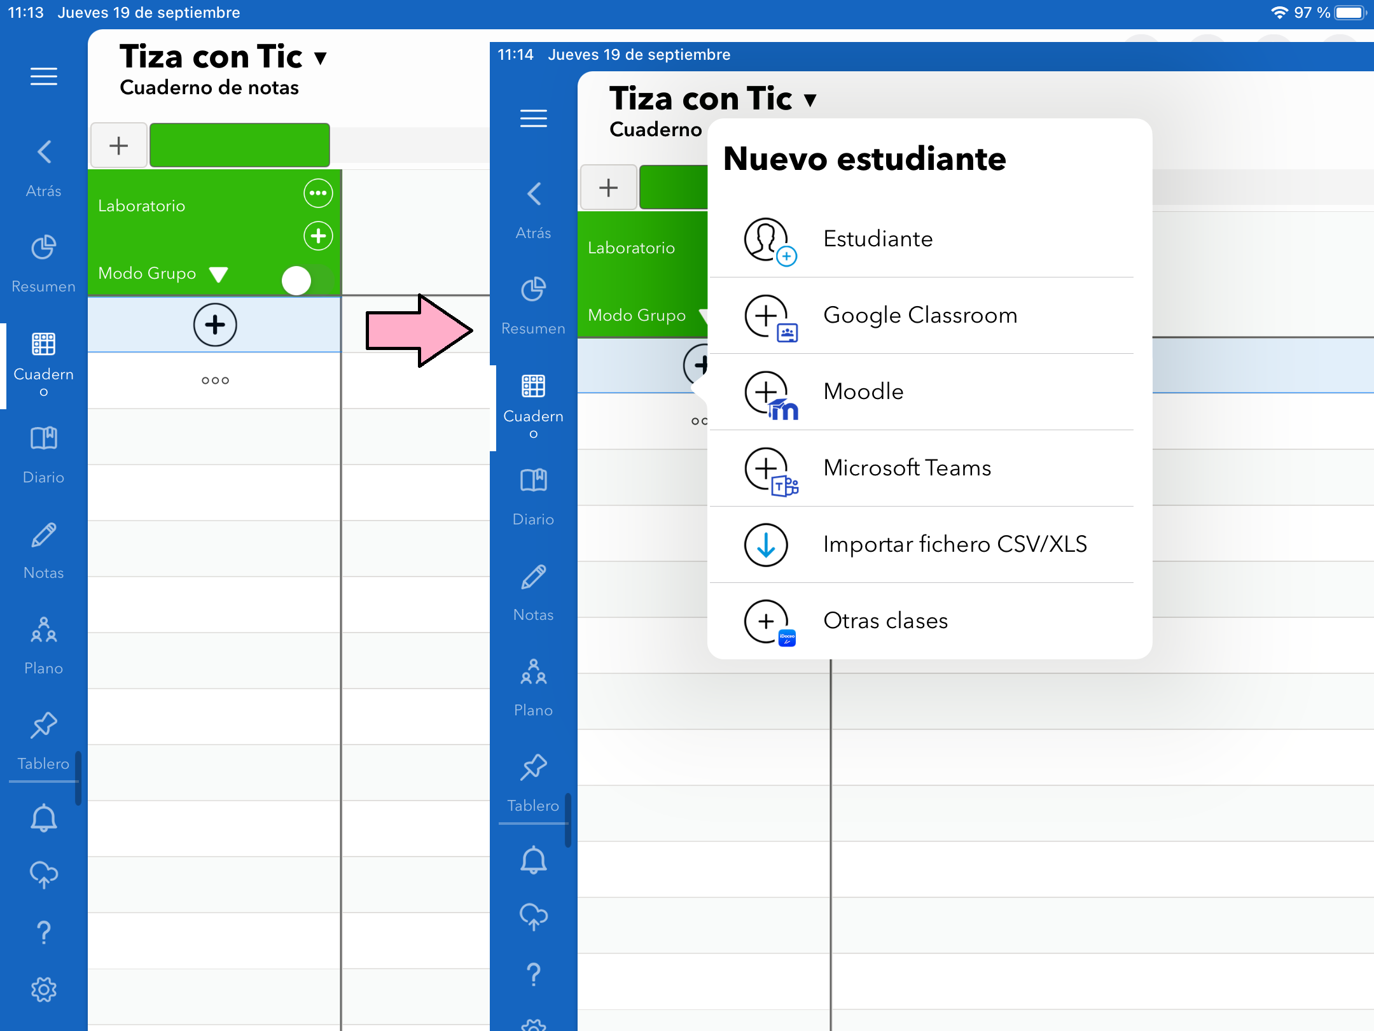Click the three small circles under the add-student row
Screen dimensions: 1374x1031
[x=215, y=381]
